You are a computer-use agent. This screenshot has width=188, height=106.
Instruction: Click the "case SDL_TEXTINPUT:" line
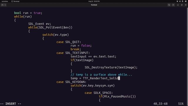tap(73, 53)
